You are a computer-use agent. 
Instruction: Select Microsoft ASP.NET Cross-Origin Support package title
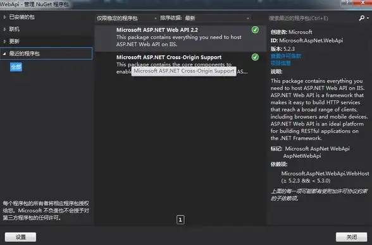(x=169, y=57)
